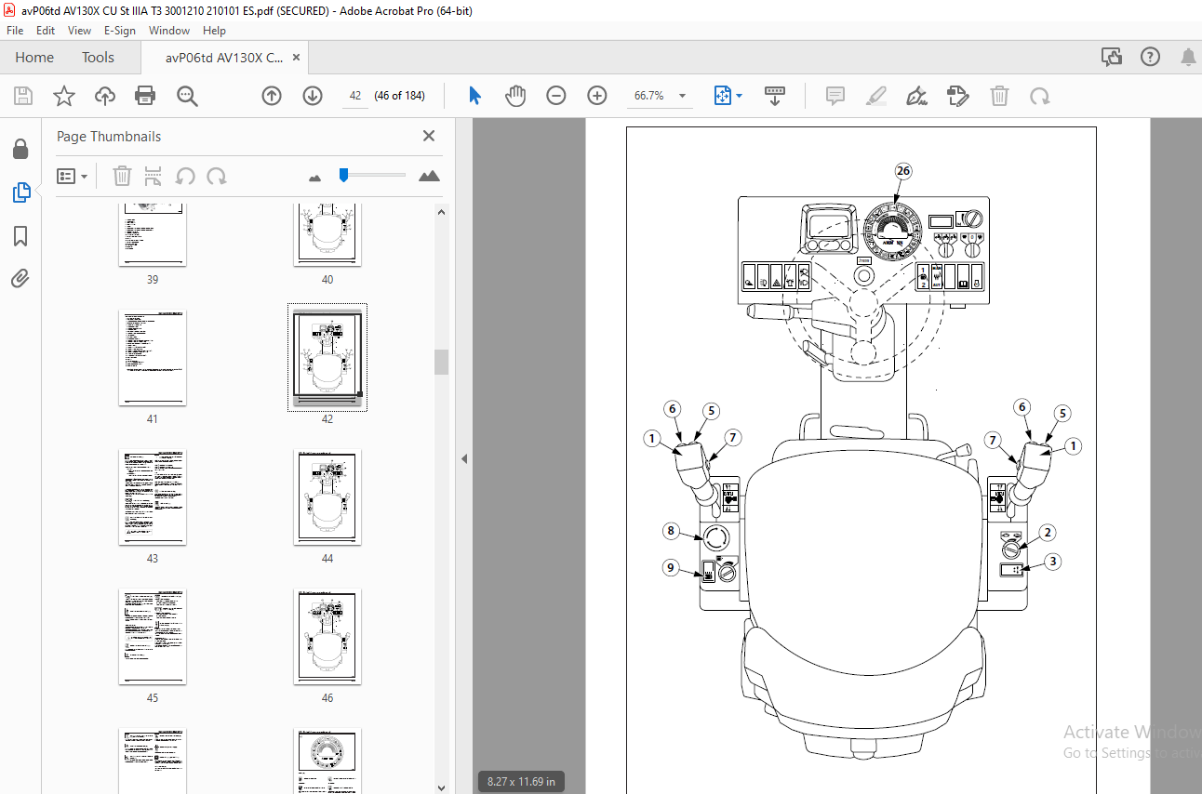
Task: Click the page number 42 field
Action: point(354,96)
